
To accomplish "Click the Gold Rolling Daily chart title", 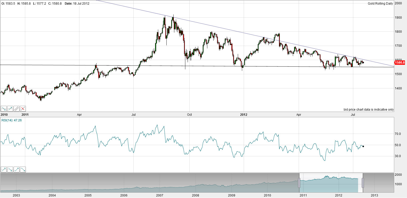I will click(x=380, y=4).
